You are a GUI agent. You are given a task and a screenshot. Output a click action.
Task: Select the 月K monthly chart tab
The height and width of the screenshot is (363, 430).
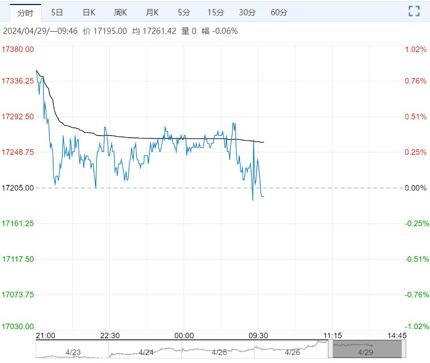152,12
